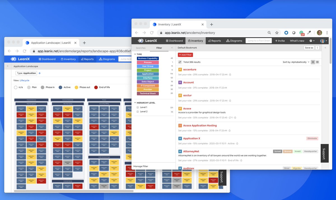Expand the right side panel in Inventory
The height and width of the screenshot is (200, 336).
point(325,48)
